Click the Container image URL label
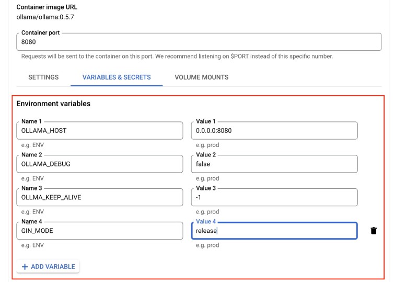Viewport: 418px width, 282px height. [x=47, y=7]
